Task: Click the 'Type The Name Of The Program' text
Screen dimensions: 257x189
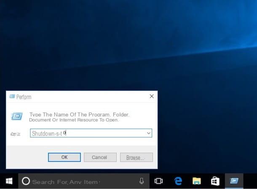Action: (79, 117)
